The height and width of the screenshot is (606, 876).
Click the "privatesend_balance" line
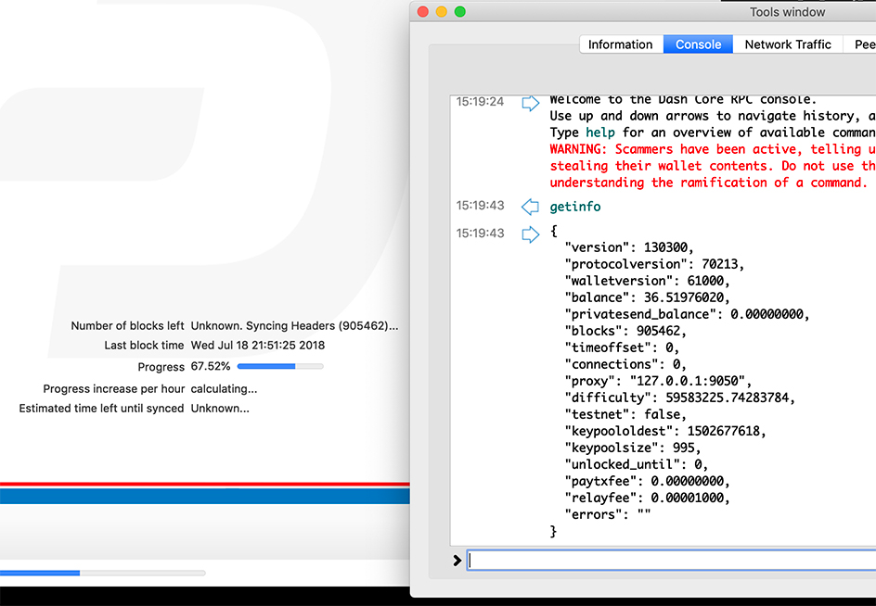688,314
